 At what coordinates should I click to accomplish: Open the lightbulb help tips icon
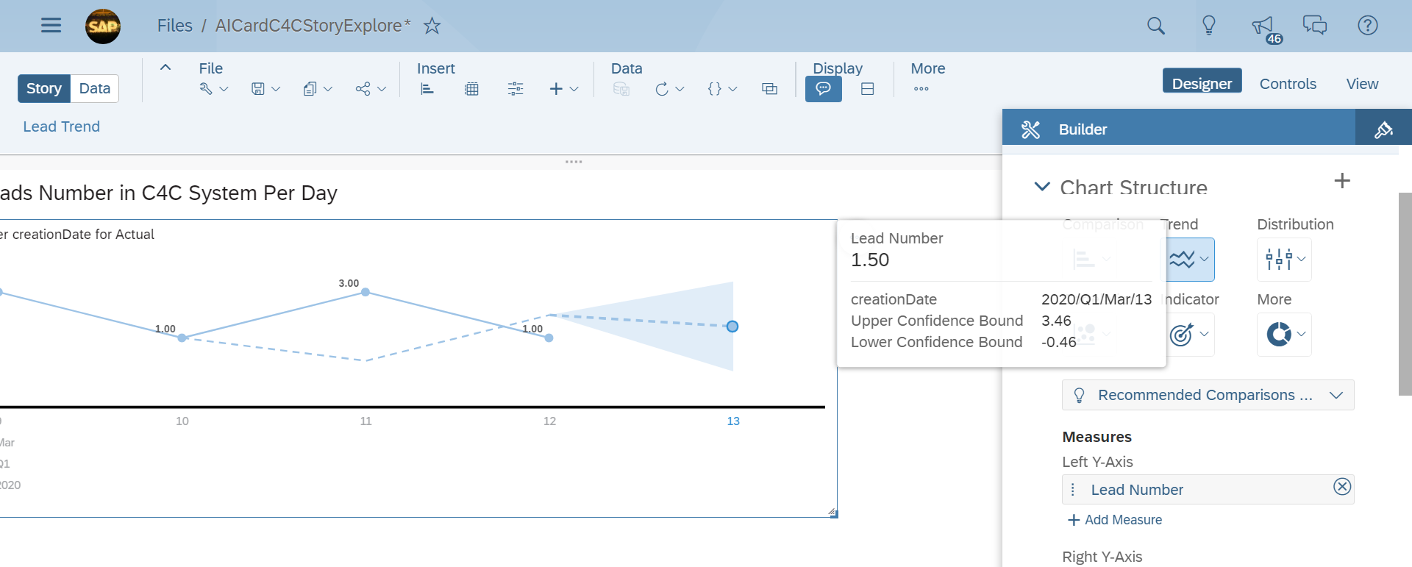1209,26
